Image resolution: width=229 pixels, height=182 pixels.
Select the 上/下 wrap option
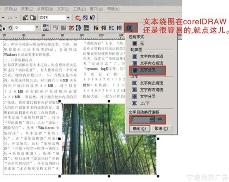pyautogui.click(x=141, y=103)
